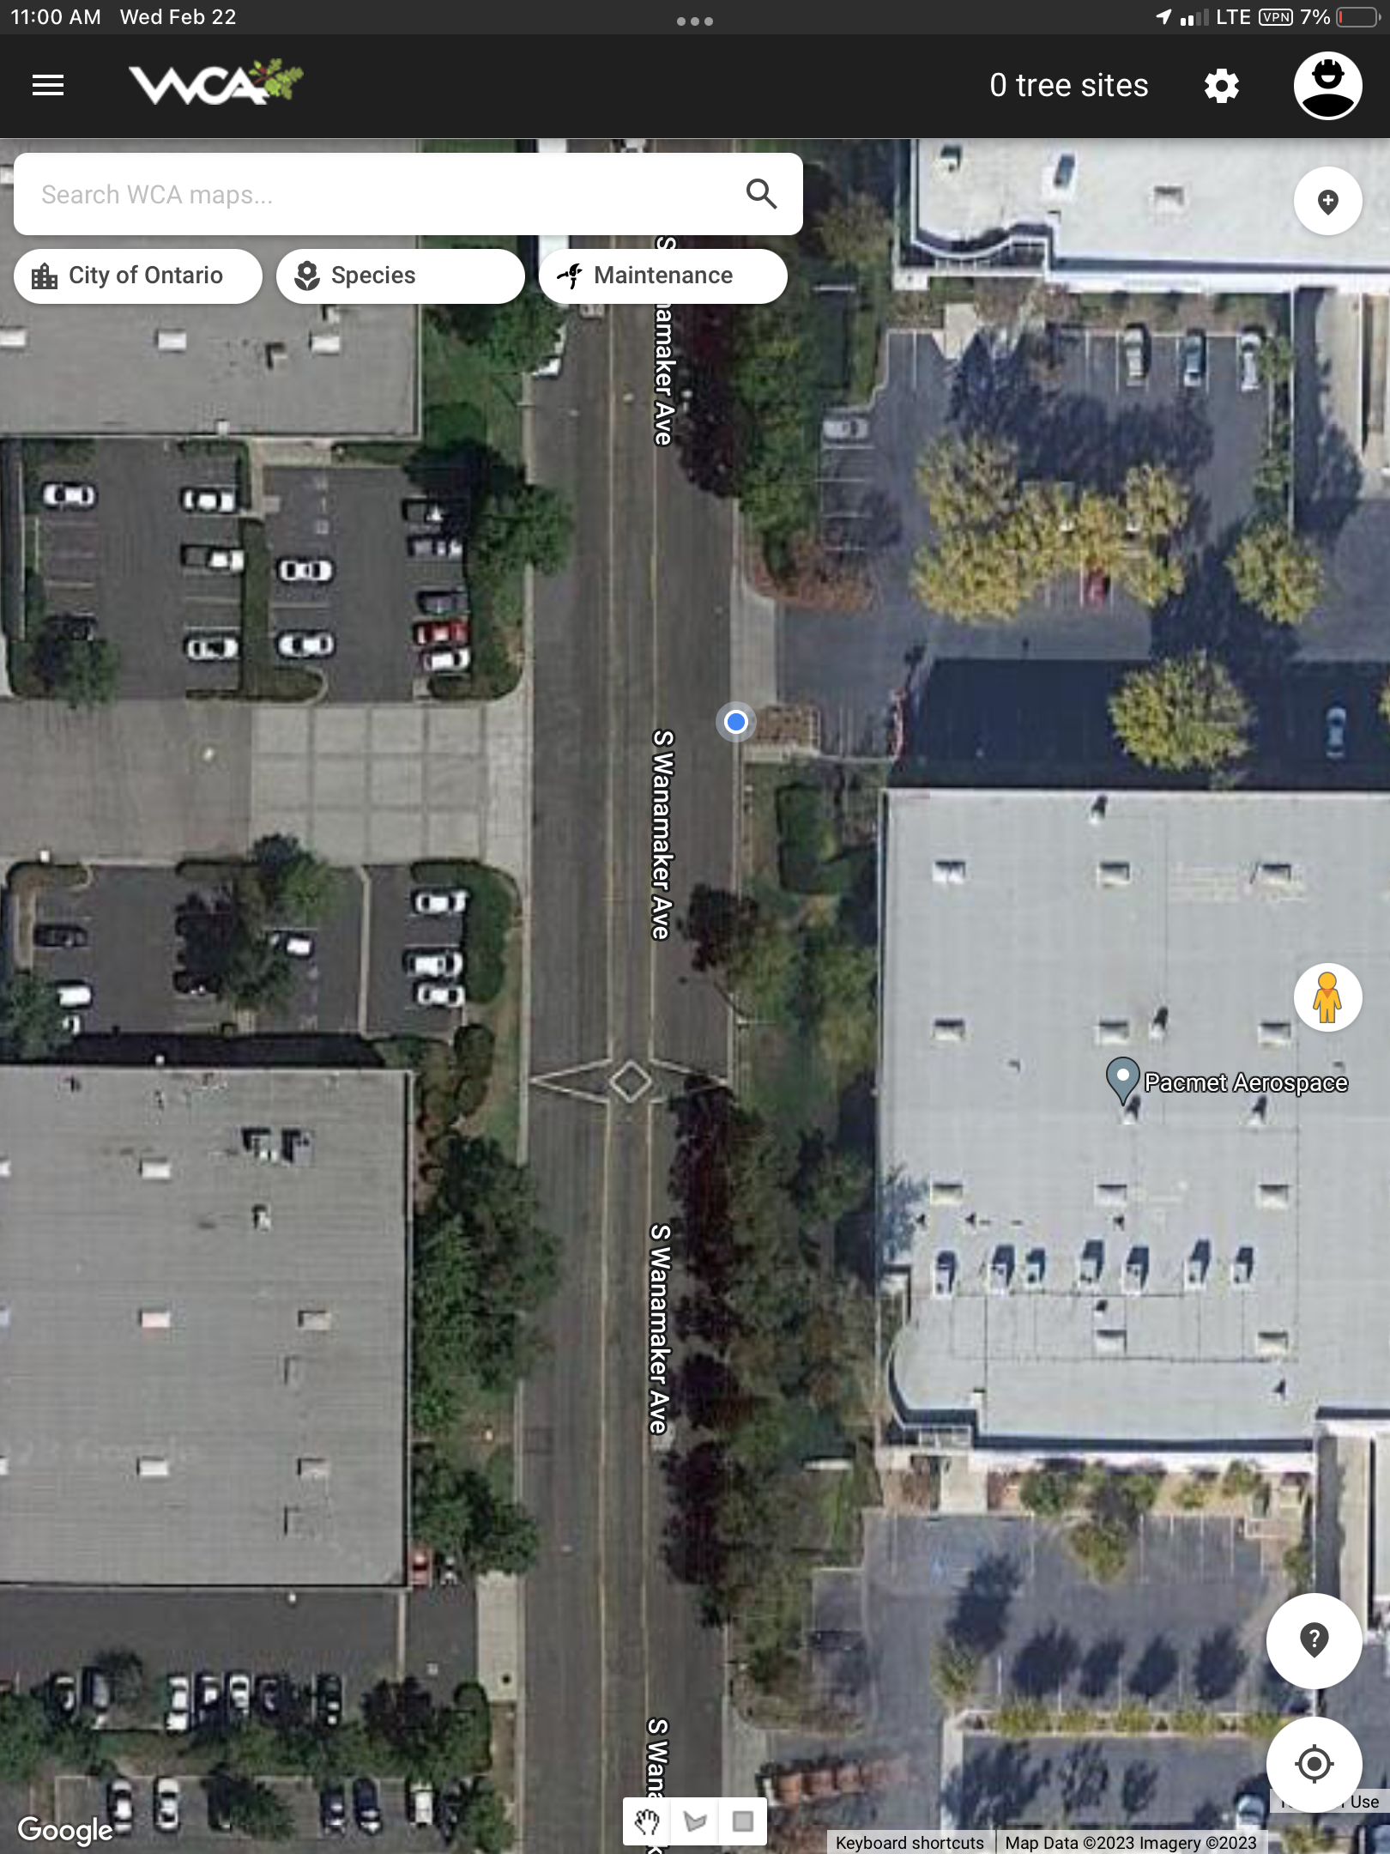Select the hand pan drawing tool

pyautogui.click(x=647, y=1821)
